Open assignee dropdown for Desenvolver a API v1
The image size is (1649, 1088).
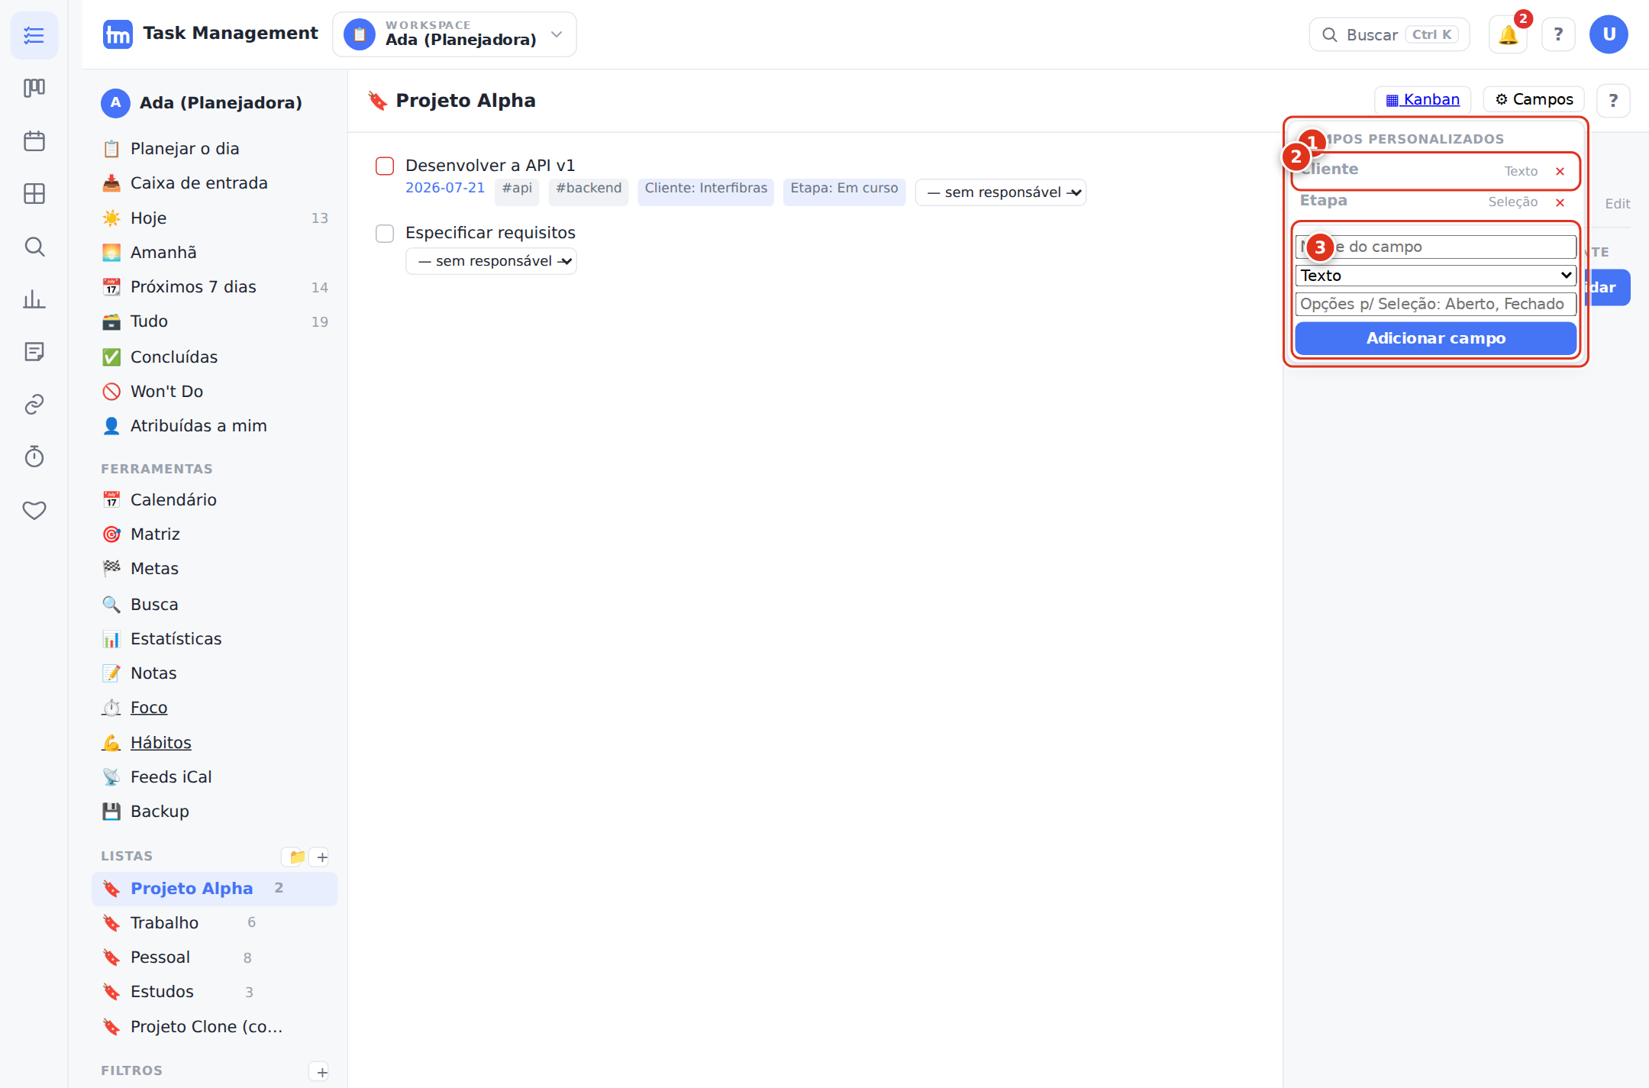1001,192
